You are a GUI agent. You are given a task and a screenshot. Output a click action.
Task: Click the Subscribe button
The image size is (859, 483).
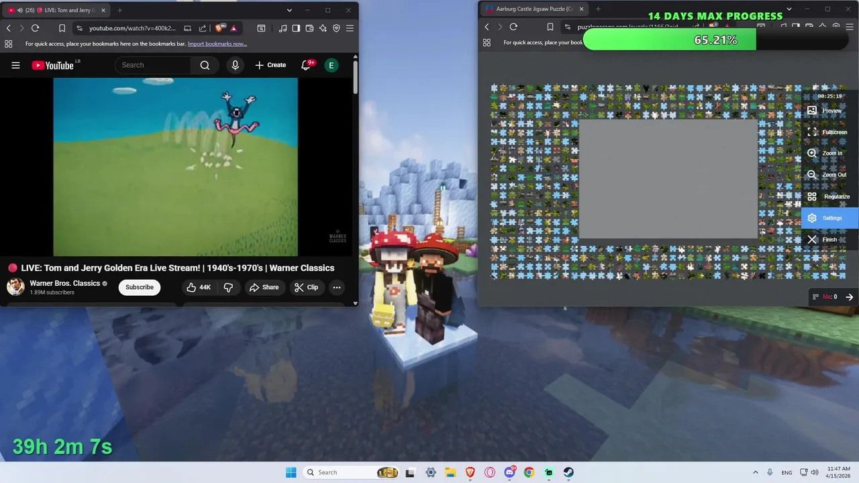(140, 287)
